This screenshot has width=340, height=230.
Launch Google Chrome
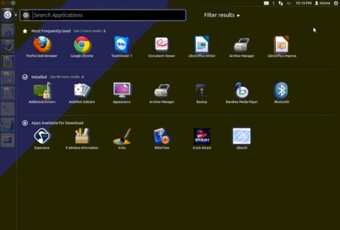point(82,44)
